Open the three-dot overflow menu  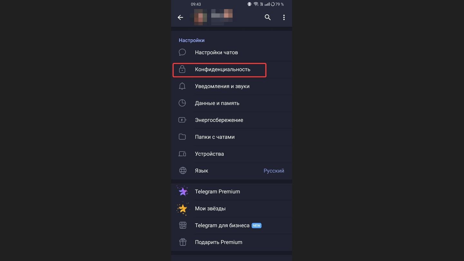coord(284,17)
